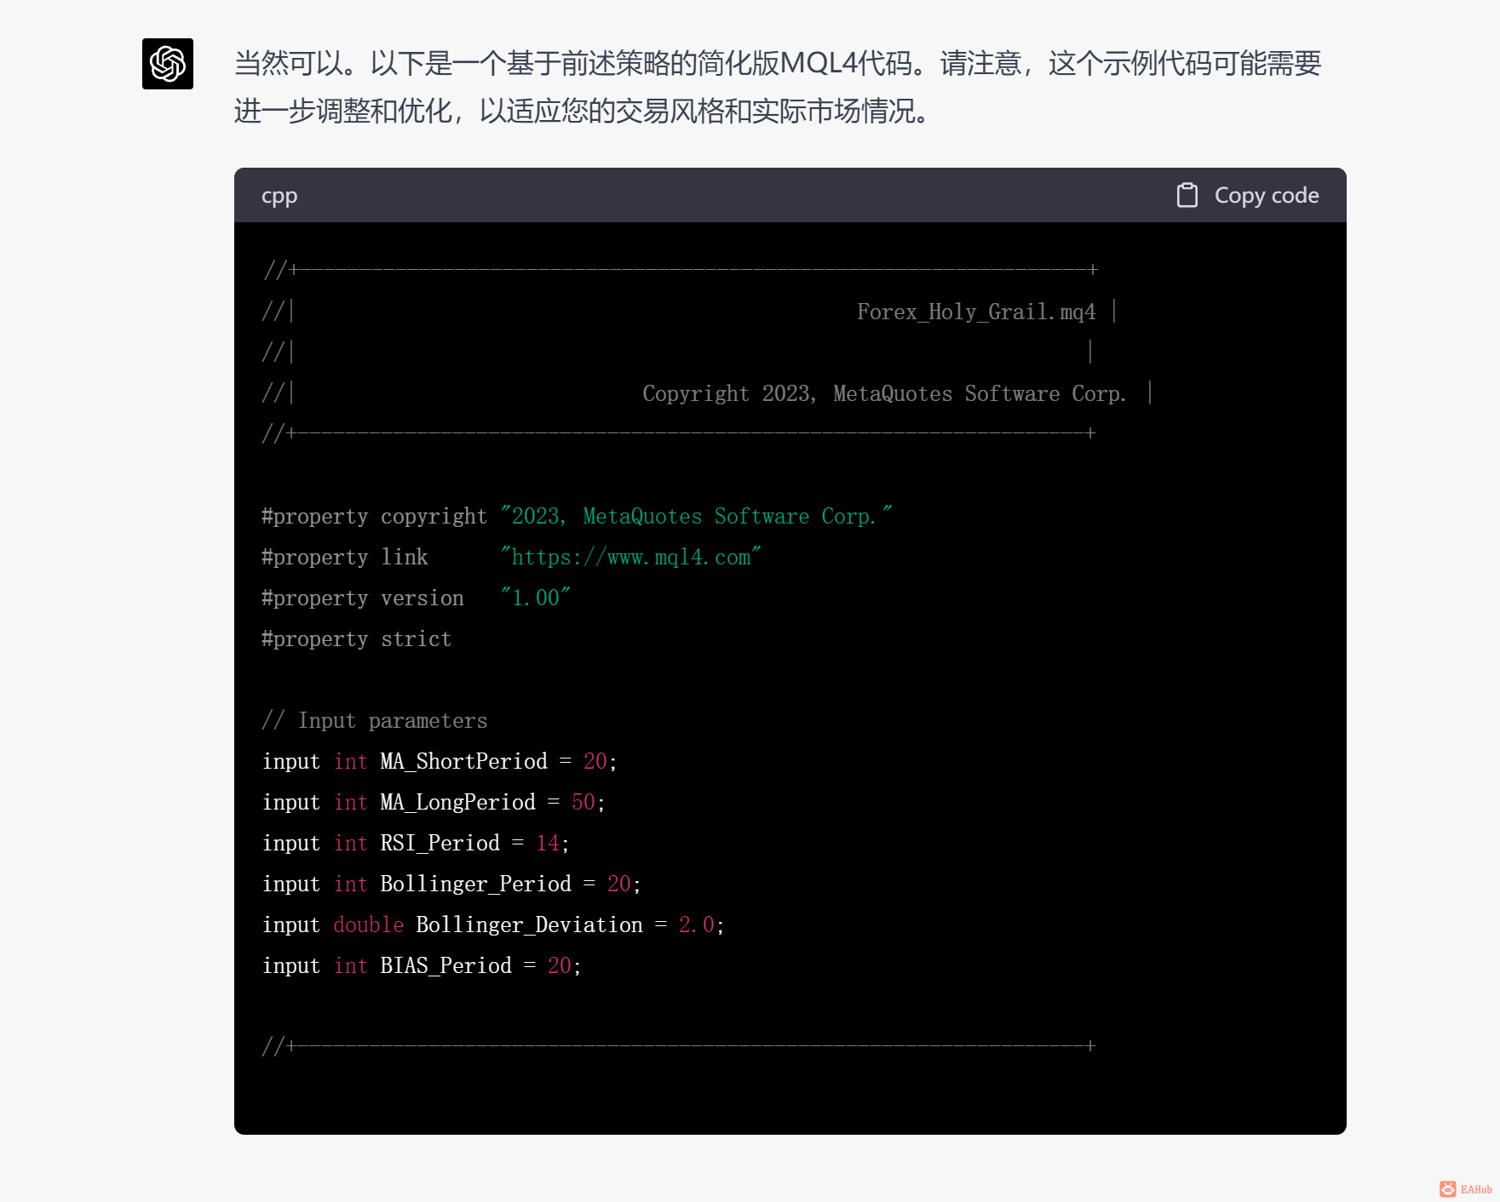Click the ChatGPT avatar icon
This screenshot has height=1202, width=1500.
(x=167, y=64)
